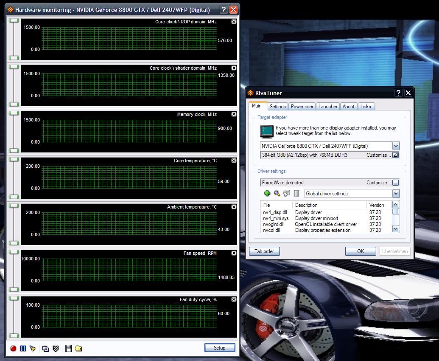Click magnifier icon in Driver settings
The image size is (439, 361).
point(277,193)
